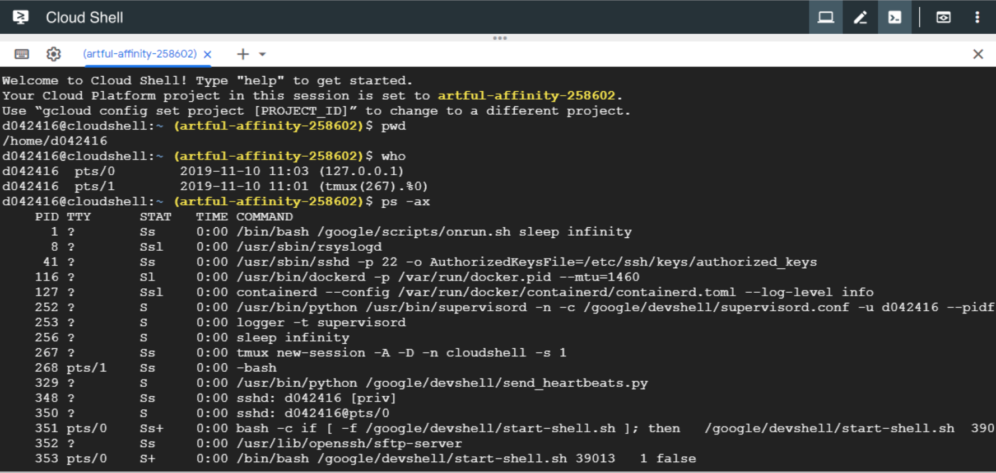996x473 pixels.
Task: Click the "bash -c if" process line for PID 351
Action: click(515, 428)
